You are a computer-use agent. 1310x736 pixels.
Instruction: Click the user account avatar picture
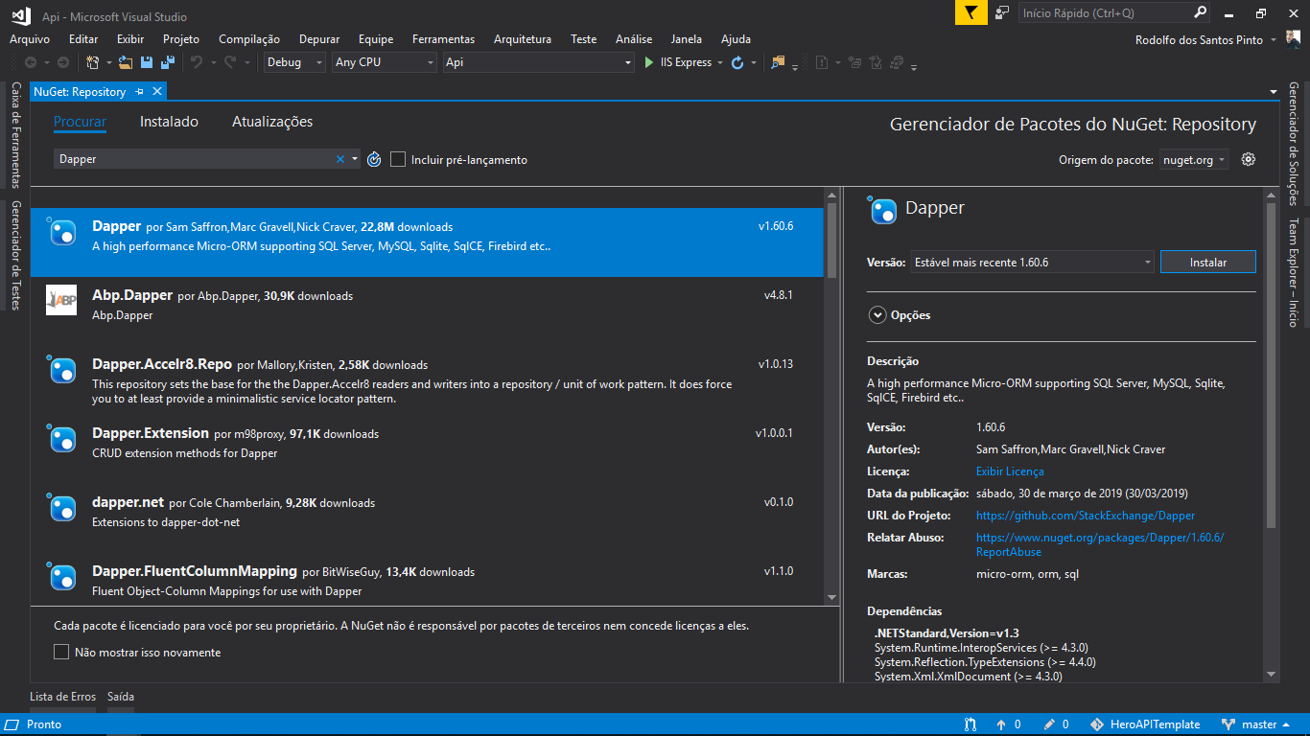click(1295, 39)
